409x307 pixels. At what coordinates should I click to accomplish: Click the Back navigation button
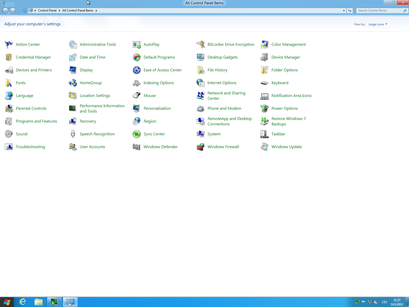[5, 10]
